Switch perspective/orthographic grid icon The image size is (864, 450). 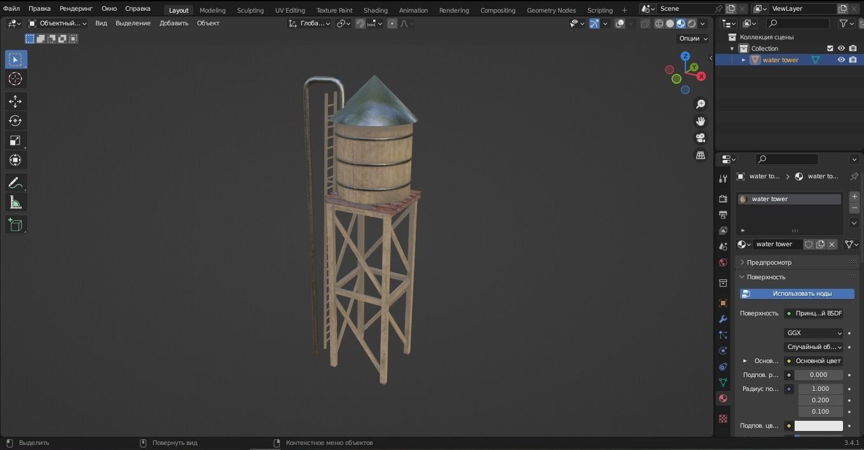pos(701,155)
